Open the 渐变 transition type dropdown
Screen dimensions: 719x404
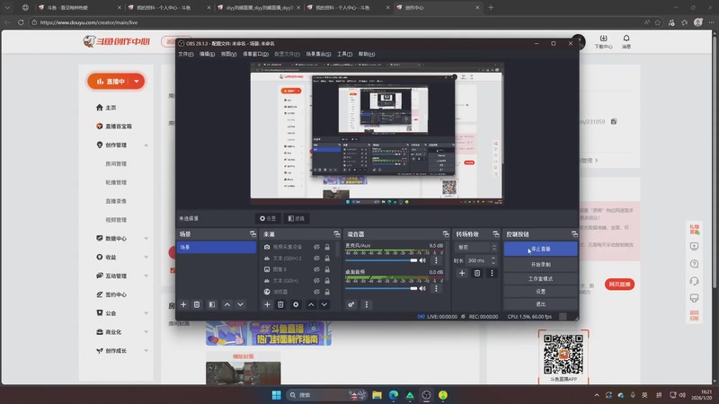pos(476,248)
